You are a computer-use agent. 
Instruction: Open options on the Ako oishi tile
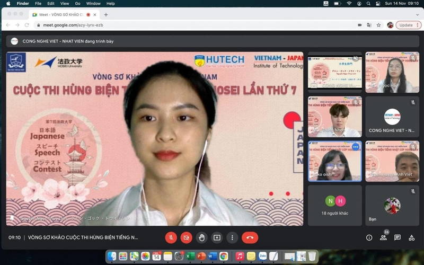pos(356,147)
